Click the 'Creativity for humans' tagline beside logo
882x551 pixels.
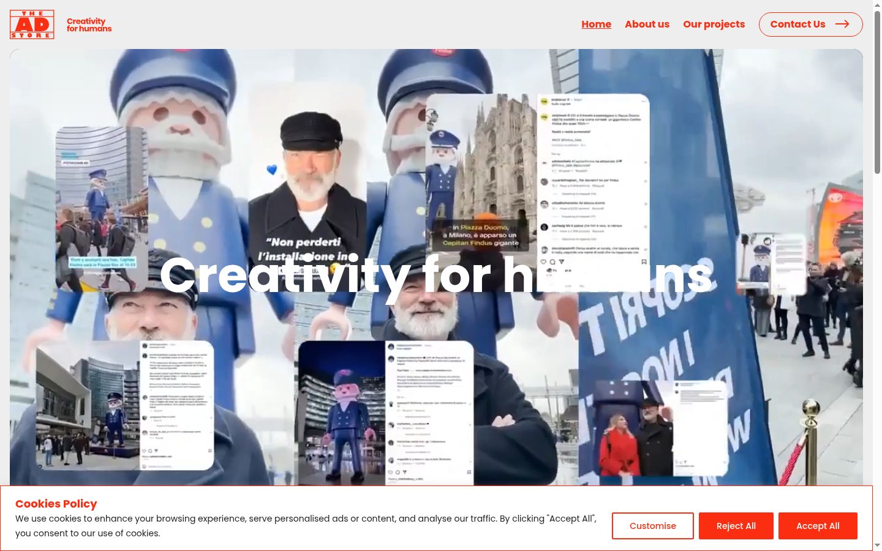(x=89, y=25)
